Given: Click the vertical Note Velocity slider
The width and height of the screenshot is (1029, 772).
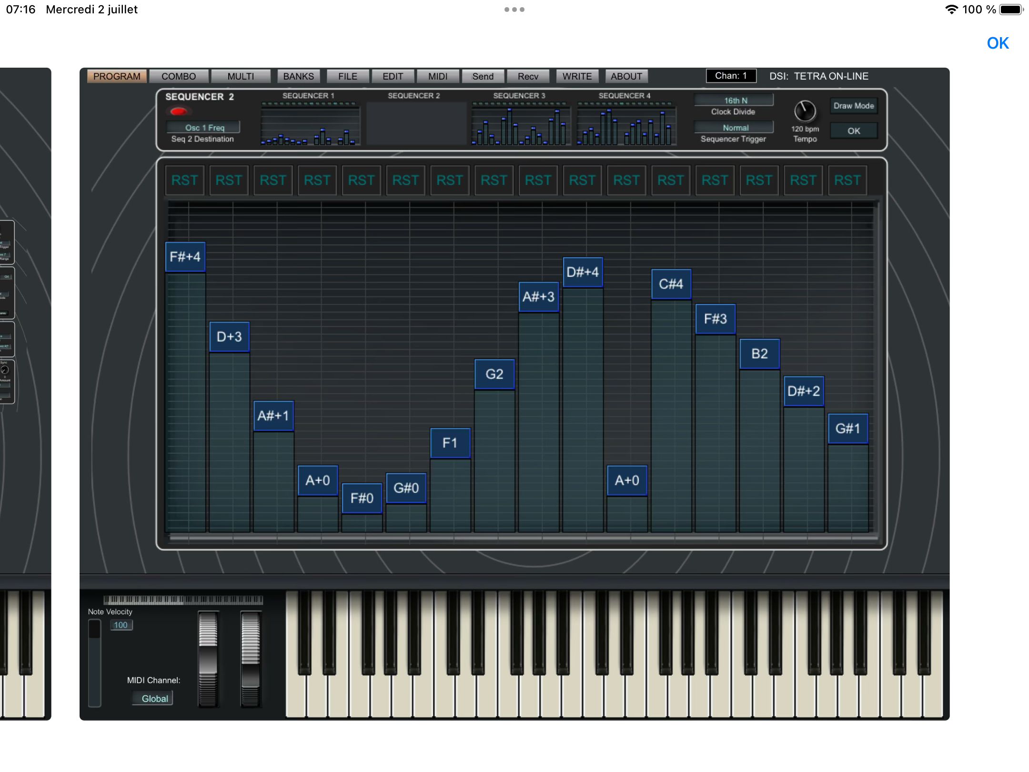Looking at the screenshot, I should pyautogui.click(x=95, y=663).
